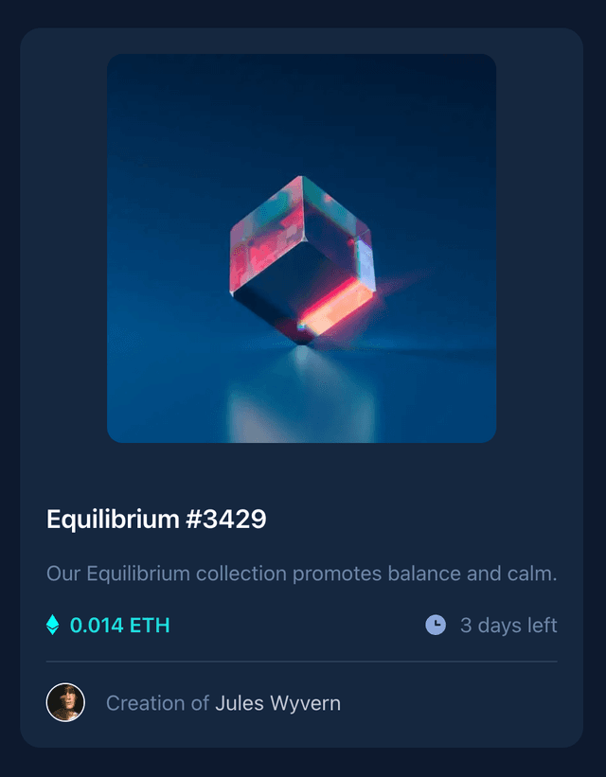The image size is (606, 777).
Task: Open Jules Wyvern's avatar picture
Action: click(x=65, y=702)
